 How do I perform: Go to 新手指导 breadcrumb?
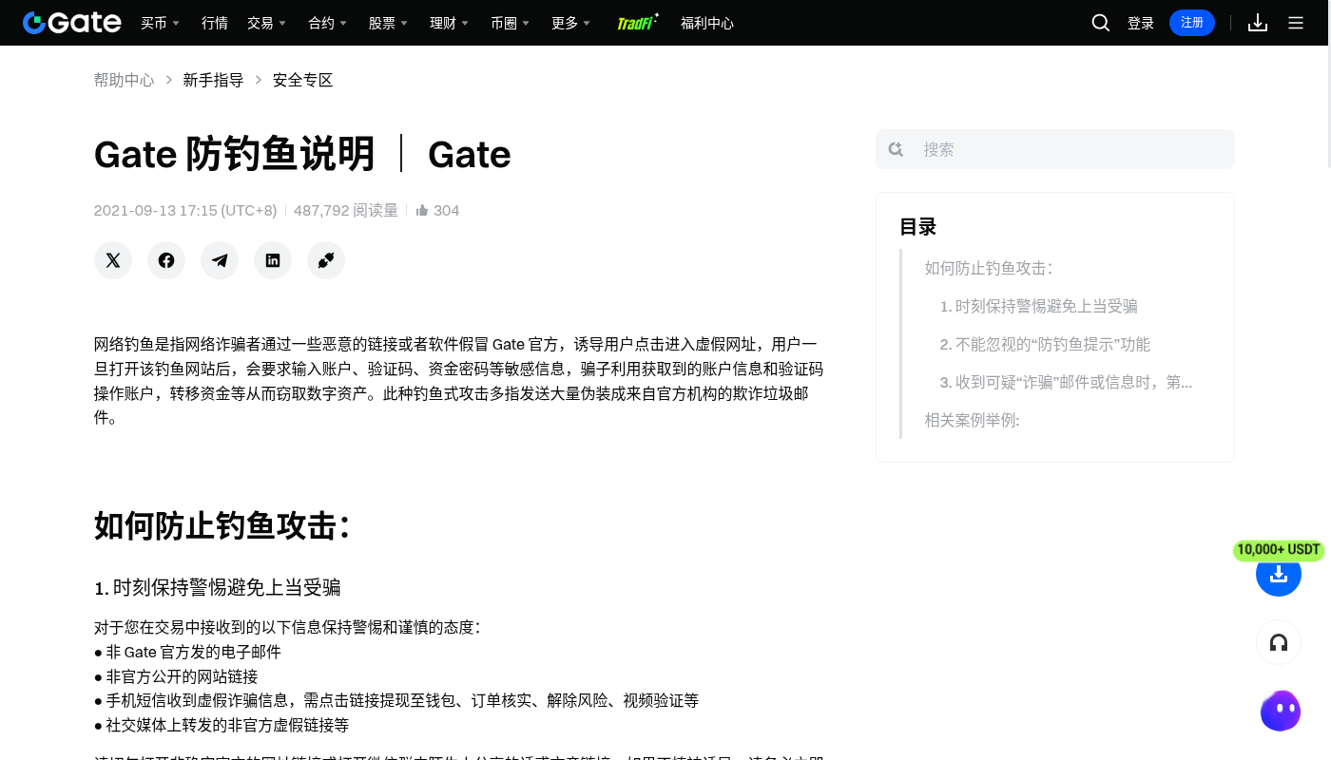213,81
